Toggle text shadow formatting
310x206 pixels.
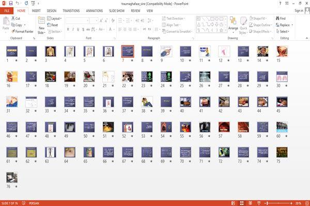[83, 29]
